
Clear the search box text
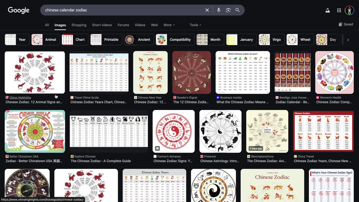tap(207, 10)
